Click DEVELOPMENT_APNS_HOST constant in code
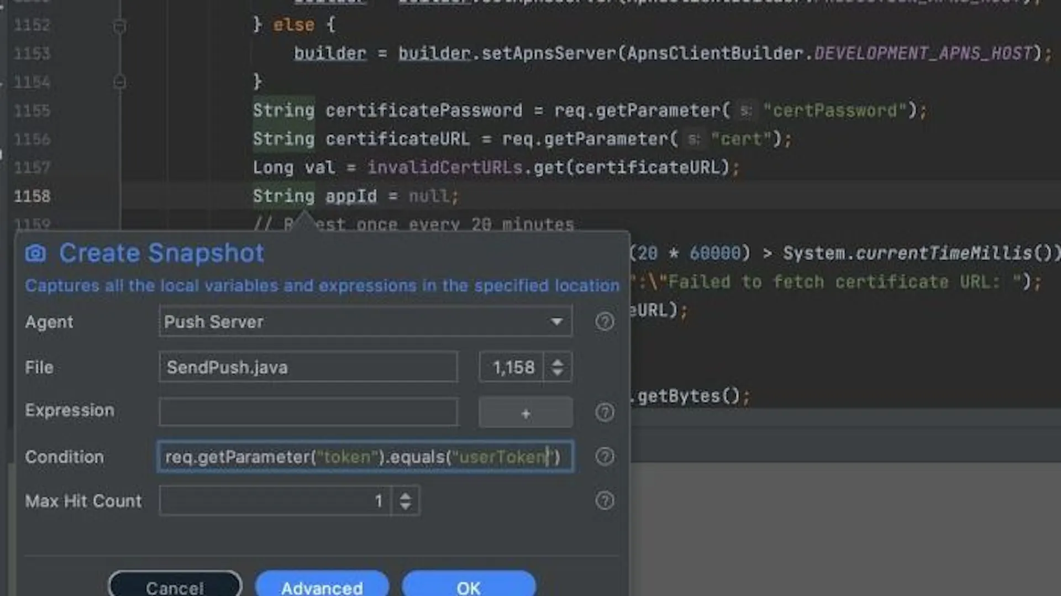Screen dimensions: 1061x596 (x=923, y=54)
